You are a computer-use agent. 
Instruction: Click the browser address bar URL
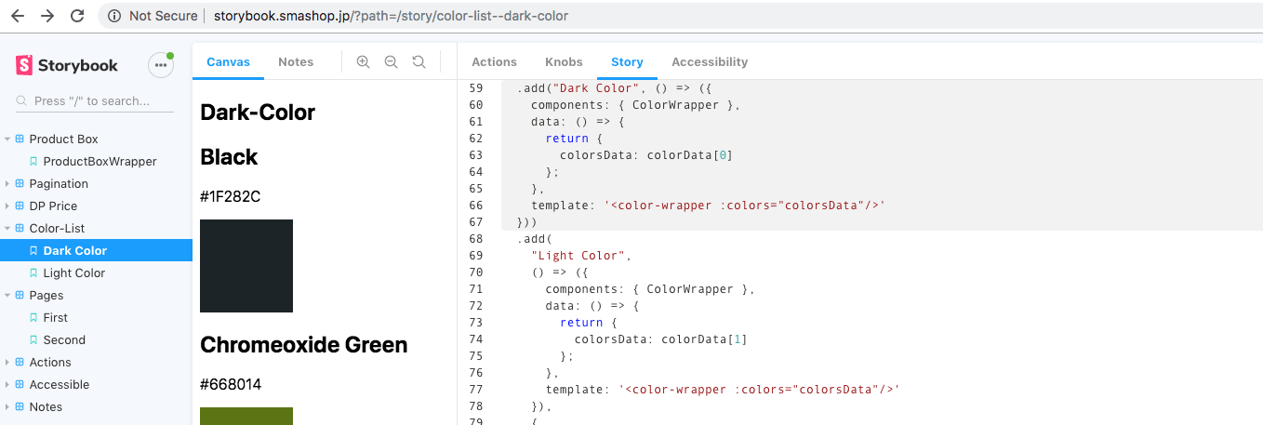(x=391, y=16)
